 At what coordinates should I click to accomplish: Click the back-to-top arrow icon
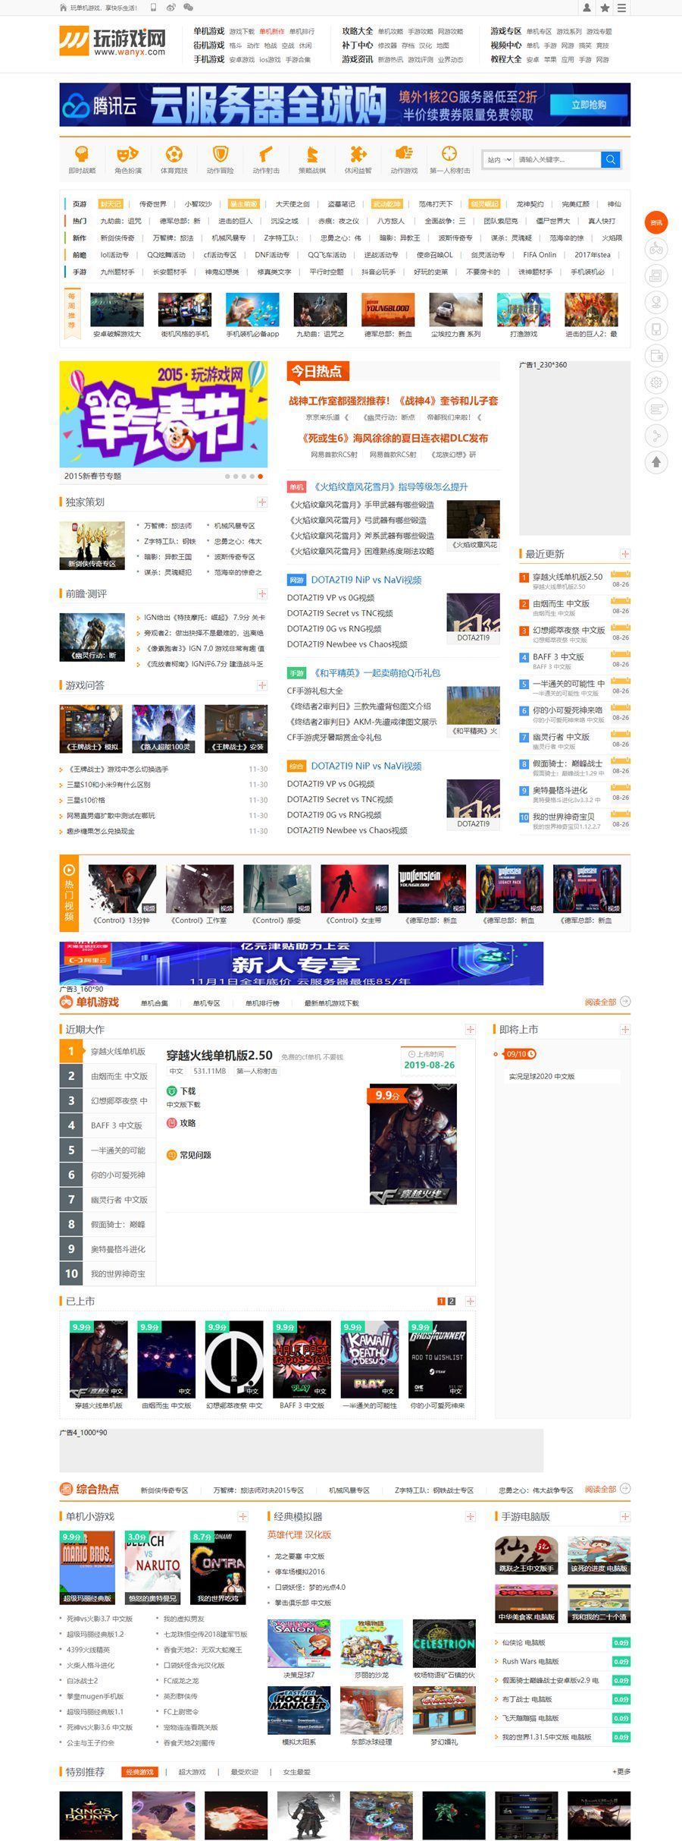(656, 461)
